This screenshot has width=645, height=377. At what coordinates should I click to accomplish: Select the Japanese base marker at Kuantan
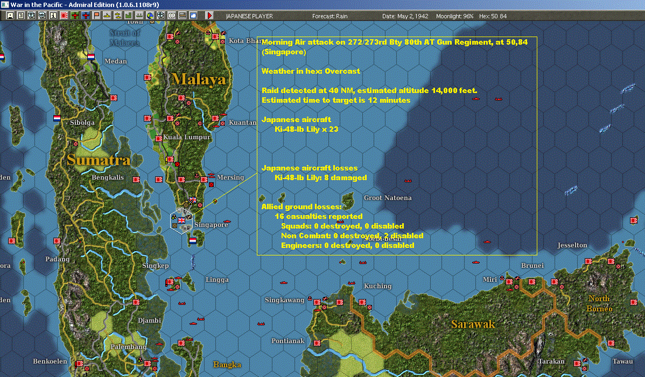215,118
